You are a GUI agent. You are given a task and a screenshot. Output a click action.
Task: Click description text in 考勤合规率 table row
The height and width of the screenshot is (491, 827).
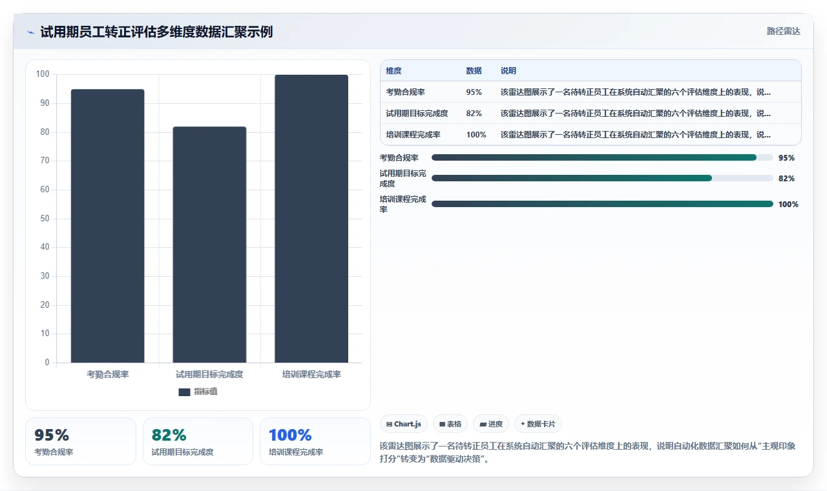636,92
